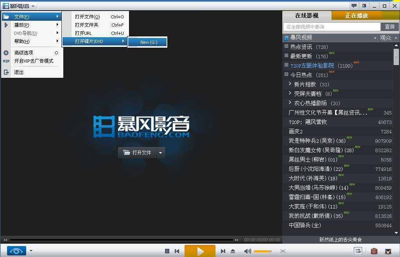Collapse the 今日热点 (251) category
The width and height of the screenshot is (400, 257).
point(287,74)
